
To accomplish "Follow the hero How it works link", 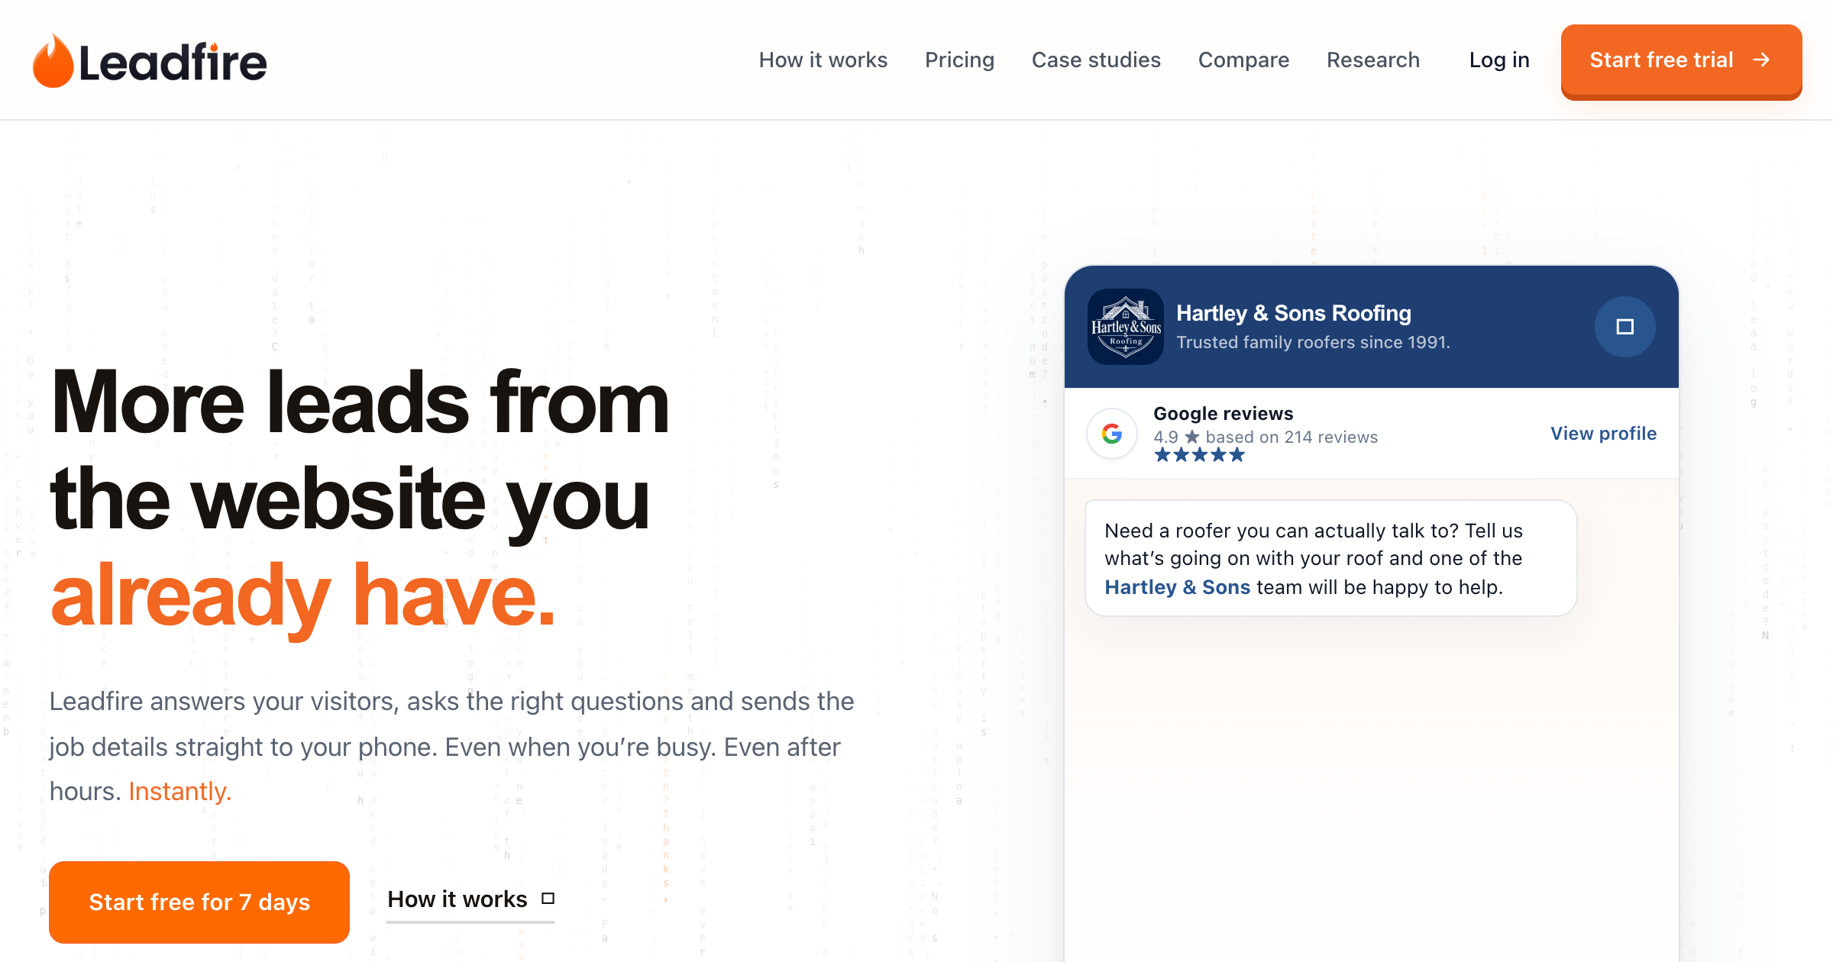I will (x=470, y=899).
